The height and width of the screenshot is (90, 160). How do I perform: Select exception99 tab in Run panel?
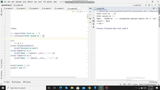(x=100, y=8)
